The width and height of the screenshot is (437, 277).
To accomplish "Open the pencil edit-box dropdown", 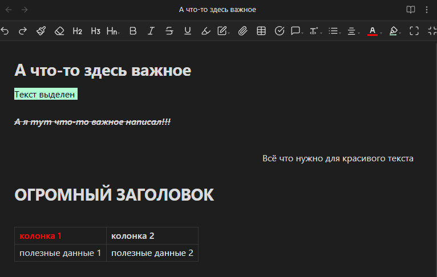I will 224,31.
